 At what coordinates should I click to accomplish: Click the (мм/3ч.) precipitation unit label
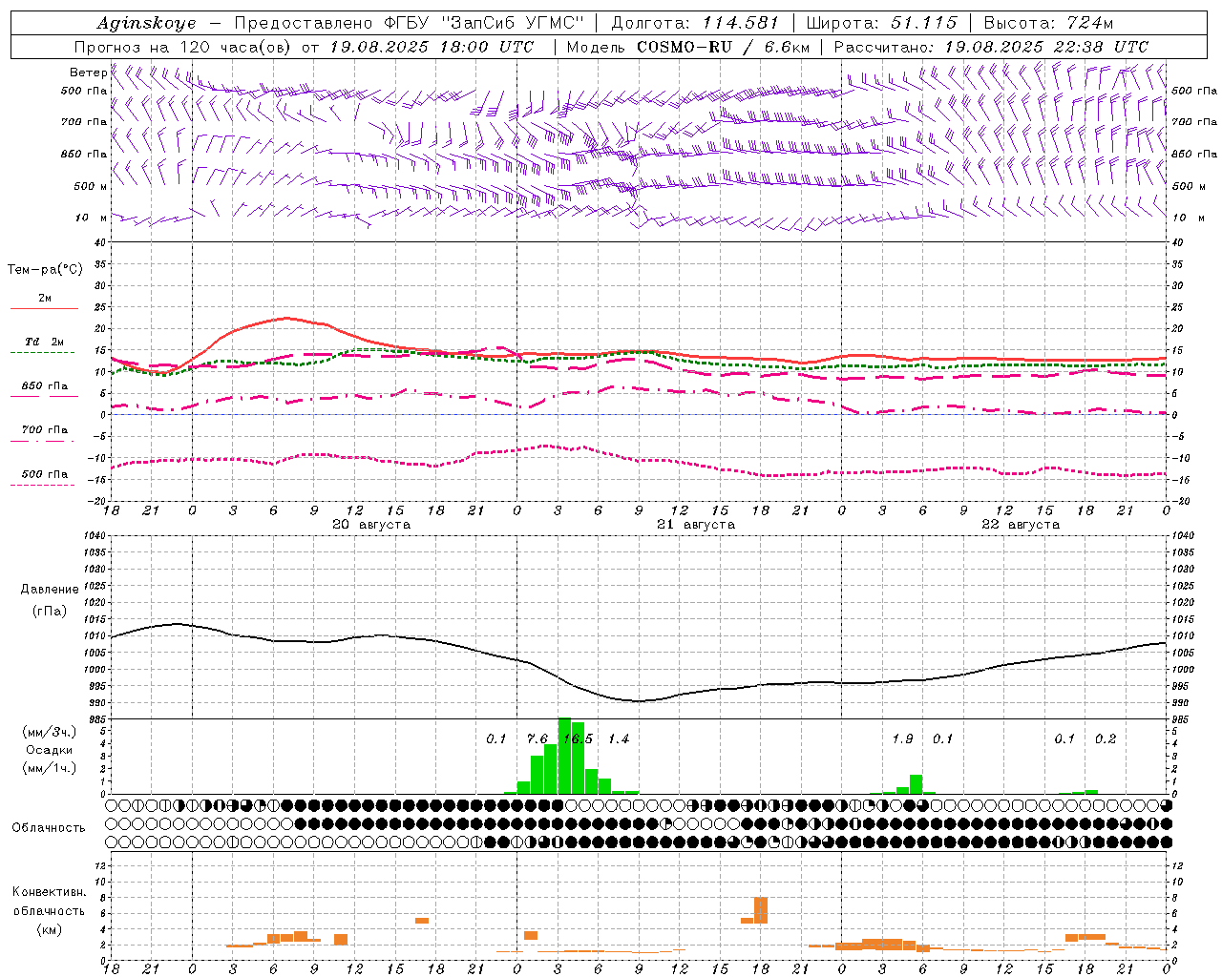[49, 732]
